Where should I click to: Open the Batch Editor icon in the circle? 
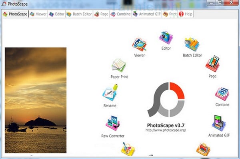coord(192,44)
